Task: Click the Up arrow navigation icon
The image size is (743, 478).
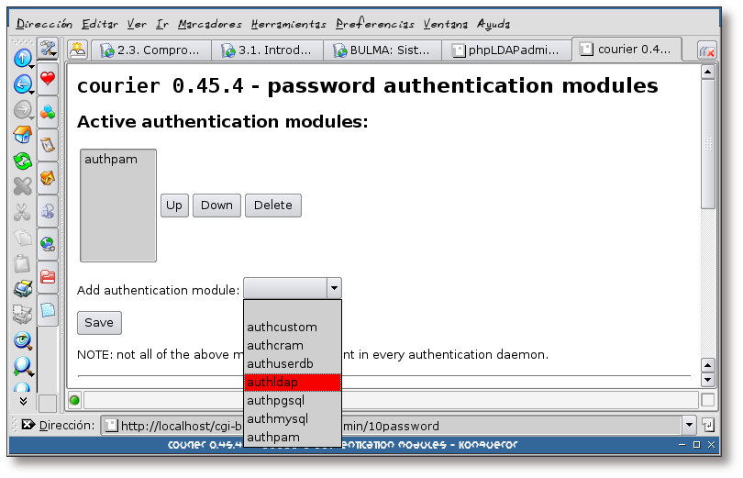Action: click(x=22, y=58)
